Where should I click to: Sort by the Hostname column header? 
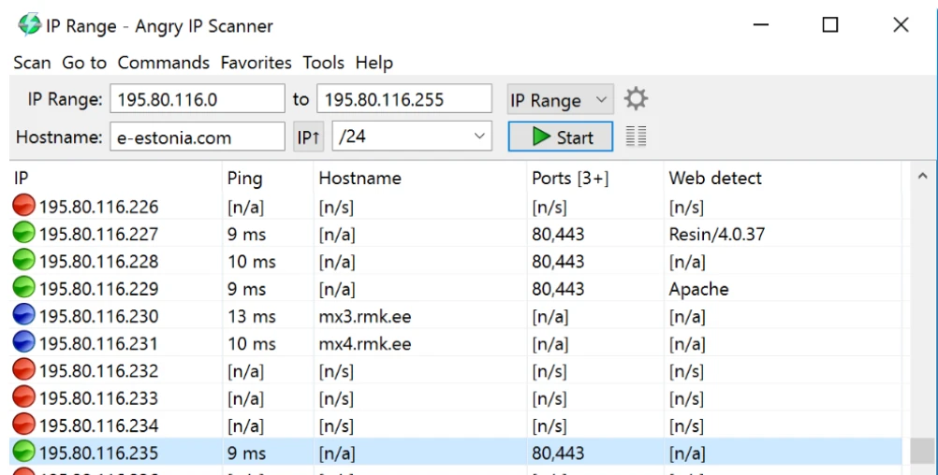click(420, 178)
